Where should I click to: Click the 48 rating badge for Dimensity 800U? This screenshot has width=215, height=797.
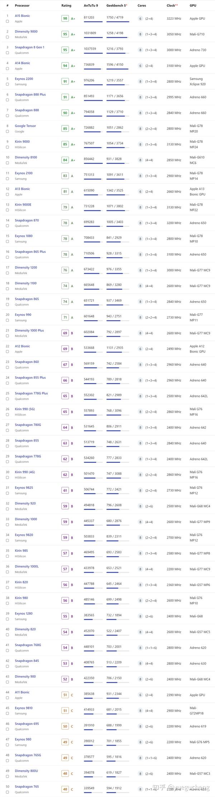coord(65,774)
